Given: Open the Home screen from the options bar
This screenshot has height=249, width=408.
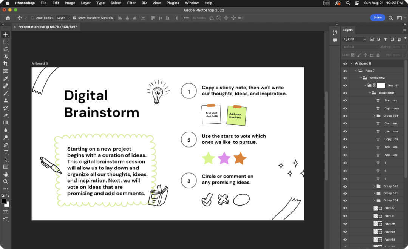Looking at the screenshot, I should (7, 18).
